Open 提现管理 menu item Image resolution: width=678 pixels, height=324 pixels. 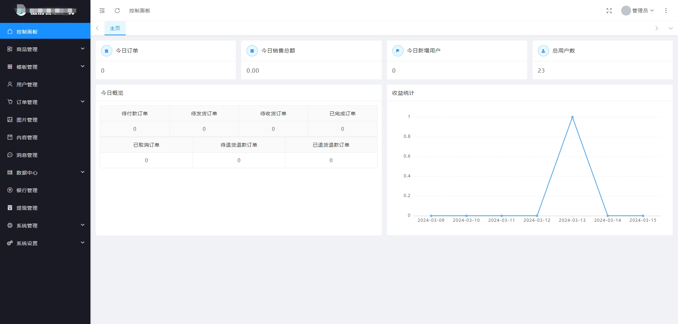point(45,208)
